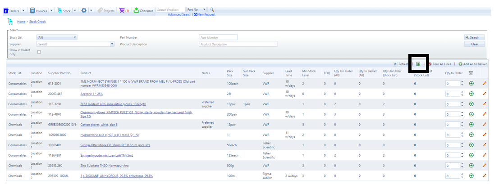The image size is (494, 184).
Task: Edit the Cleanroom gloves KIMTECH row
Action: point(485,114)
